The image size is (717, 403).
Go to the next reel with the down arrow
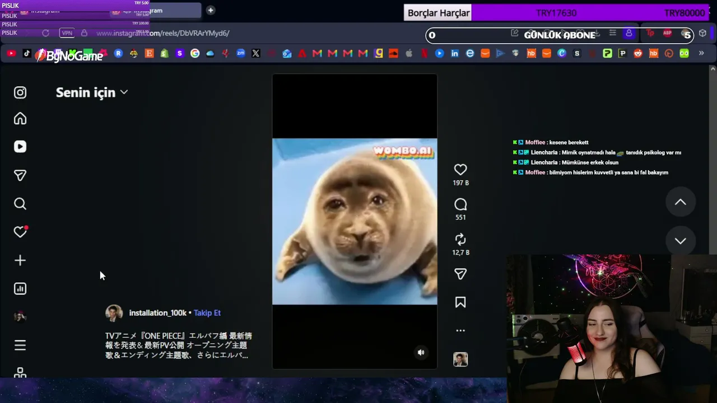[681, 241]
